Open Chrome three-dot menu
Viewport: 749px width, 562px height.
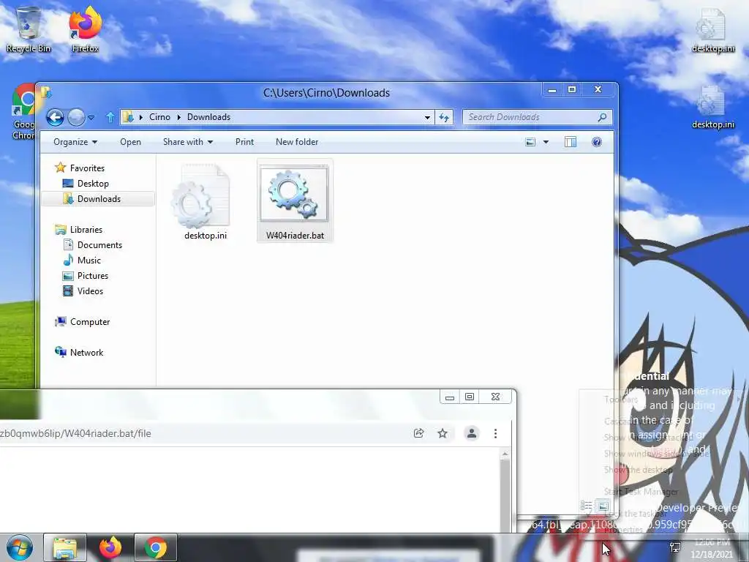pos(495,433)
